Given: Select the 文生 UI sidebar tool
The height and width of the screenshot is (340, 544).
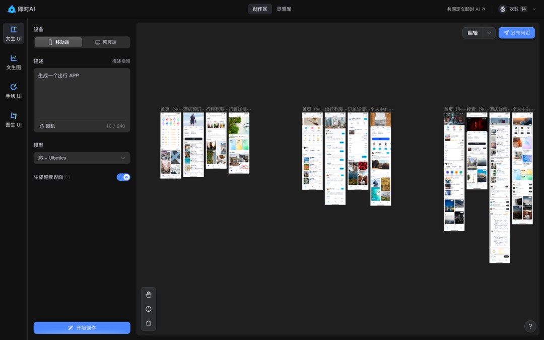Looking at the screenshot, I should [14, 33].
